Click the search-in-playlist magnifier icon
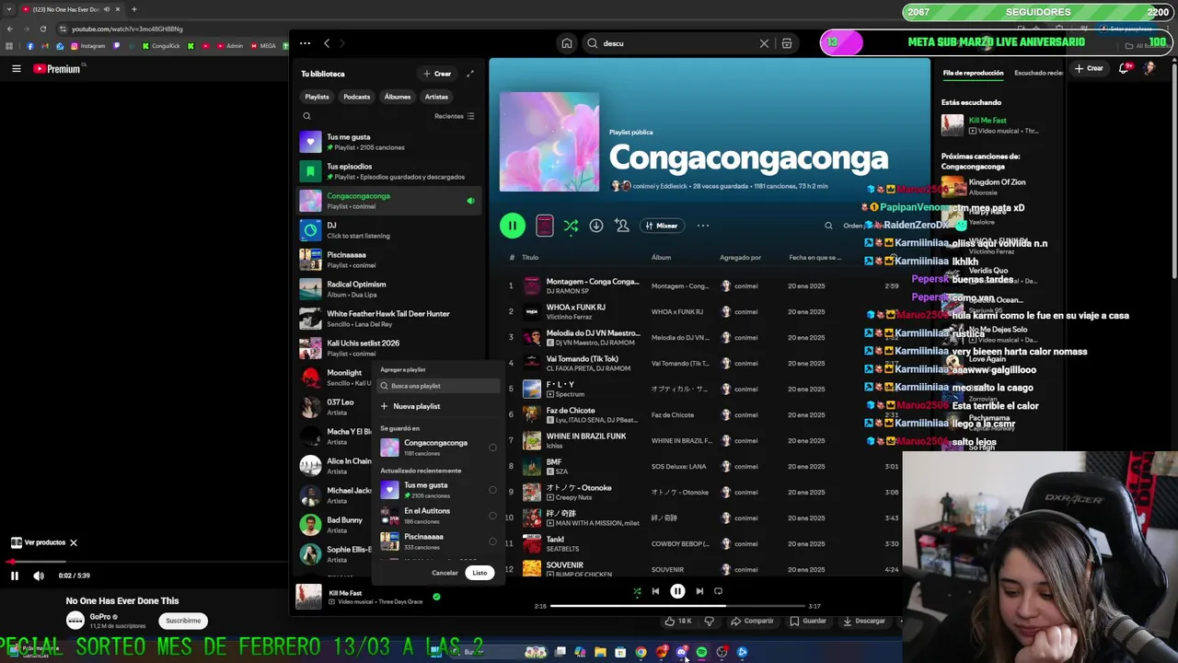Image resolution: width=1178 pixels, height=663 pixels. [x=828, y=226]
